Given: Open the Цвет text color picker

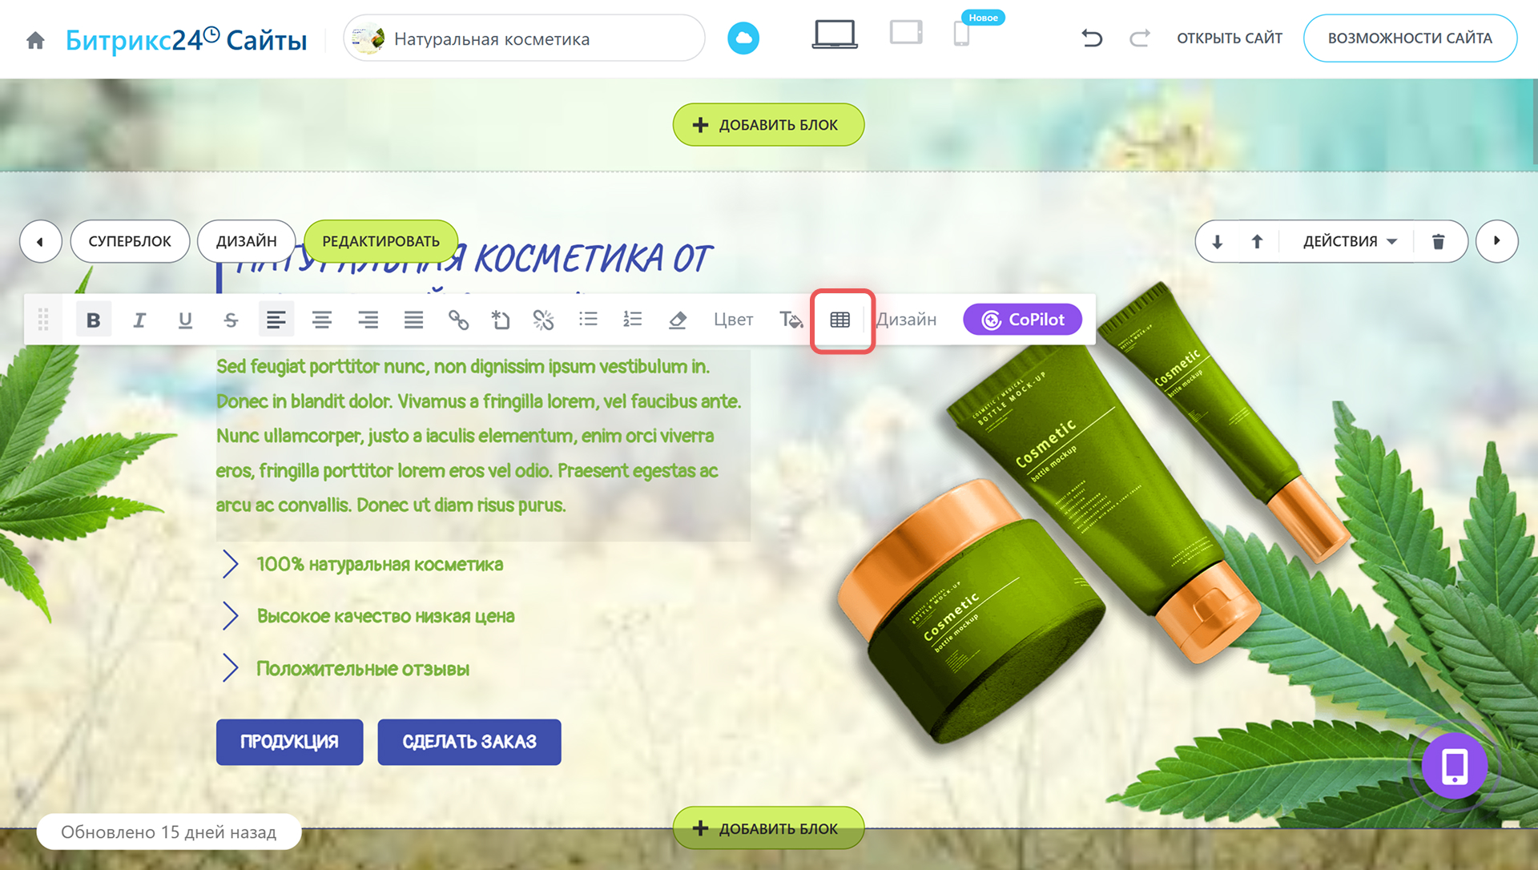Looking at the screenshot, I should pos(733,320).
